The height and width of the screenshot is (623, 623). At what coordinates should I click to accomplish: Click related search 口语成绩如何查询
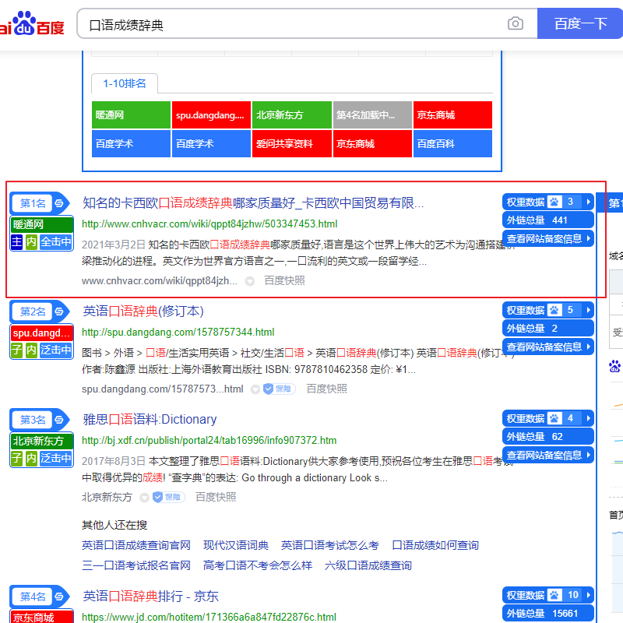click(x=435, y=545)
